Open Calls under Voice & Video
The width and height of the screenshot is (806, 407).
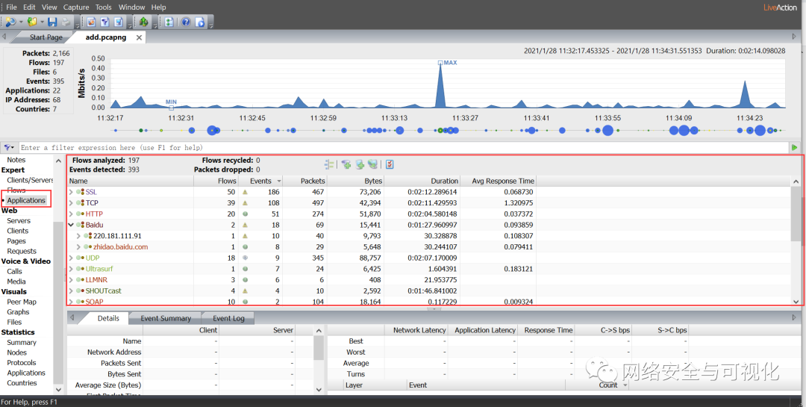14,271
